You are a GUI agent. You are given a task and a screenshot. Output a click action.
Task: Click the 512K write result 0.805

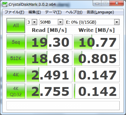(x=97, y=58)
